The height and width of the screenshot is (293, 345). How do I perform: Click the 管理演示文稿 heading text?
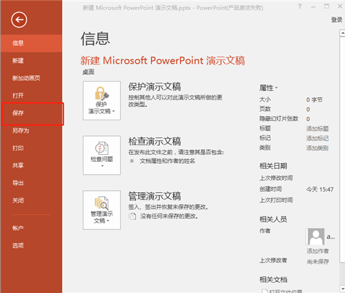tap(155, 196)
